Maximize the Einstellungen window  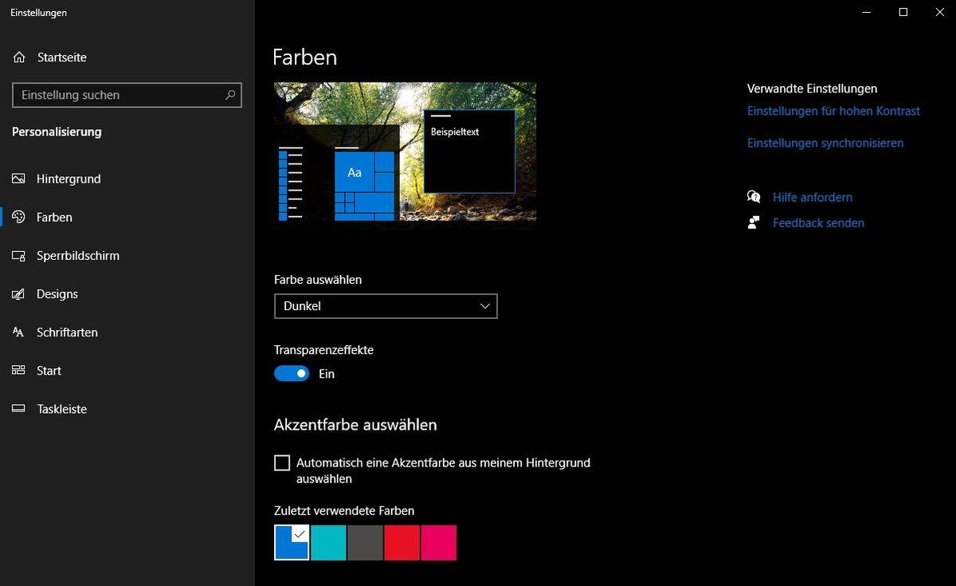(903, 12)
